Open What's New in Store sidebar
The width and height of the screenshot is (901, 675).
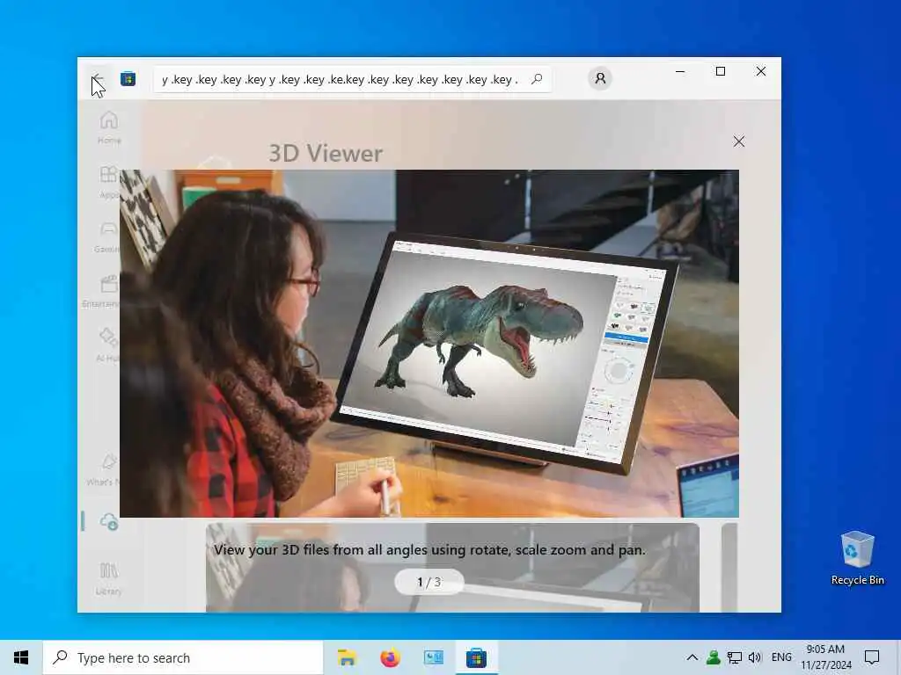pos(104,469)
